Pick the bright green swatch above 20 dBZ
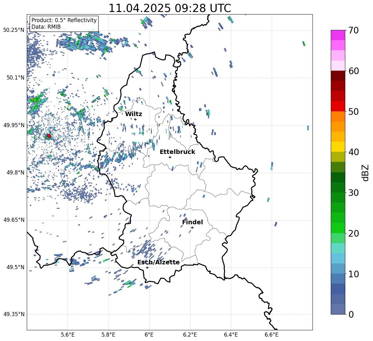373x341 pixels. coord(338,228)
